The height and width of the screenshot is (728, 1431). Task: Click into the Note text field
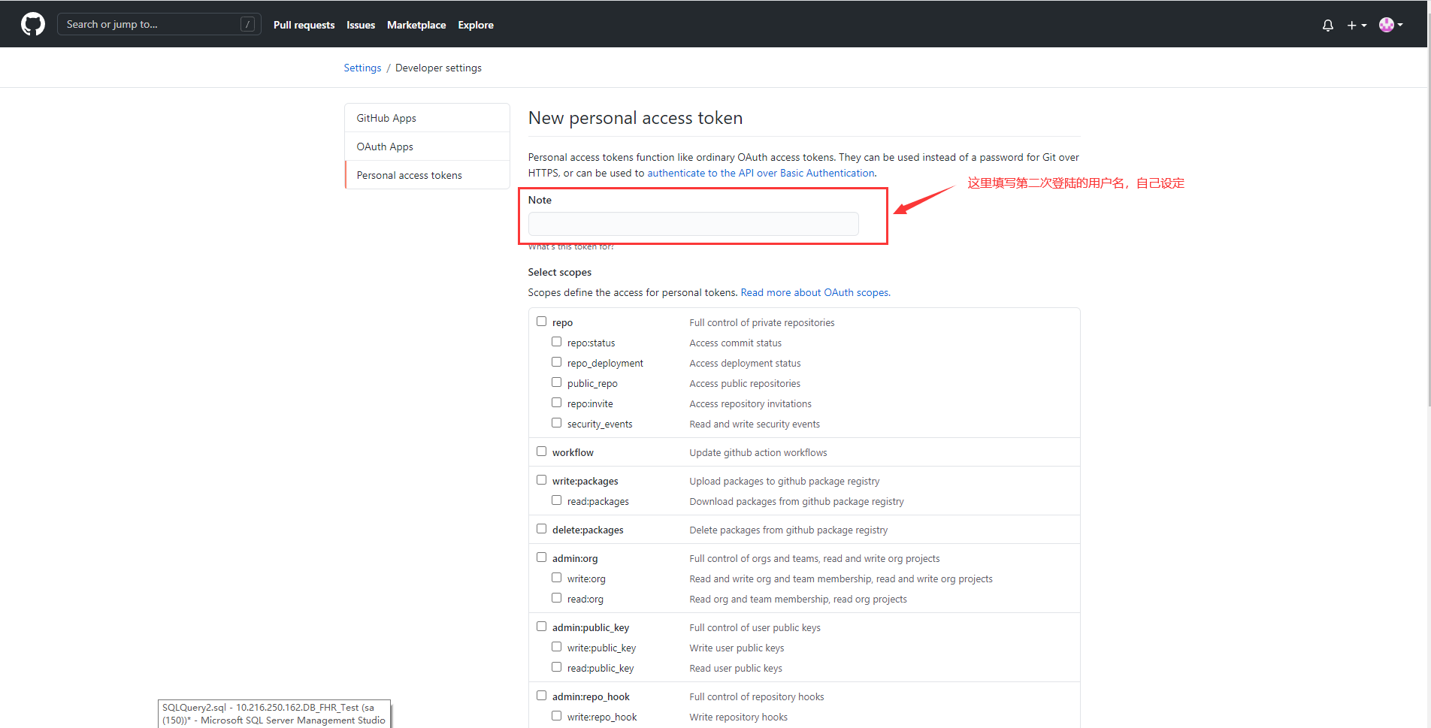(x=693, y=224)
